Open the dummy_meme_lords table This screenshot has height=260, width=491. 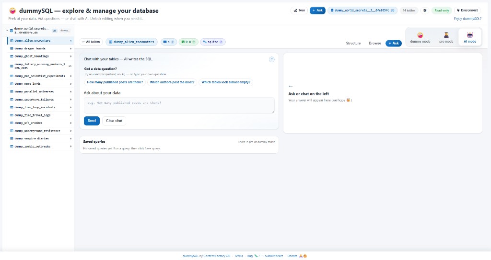(40, 83)
